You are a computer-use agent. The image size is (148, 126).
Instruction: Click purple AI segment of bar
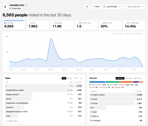[x=136, y=82]
